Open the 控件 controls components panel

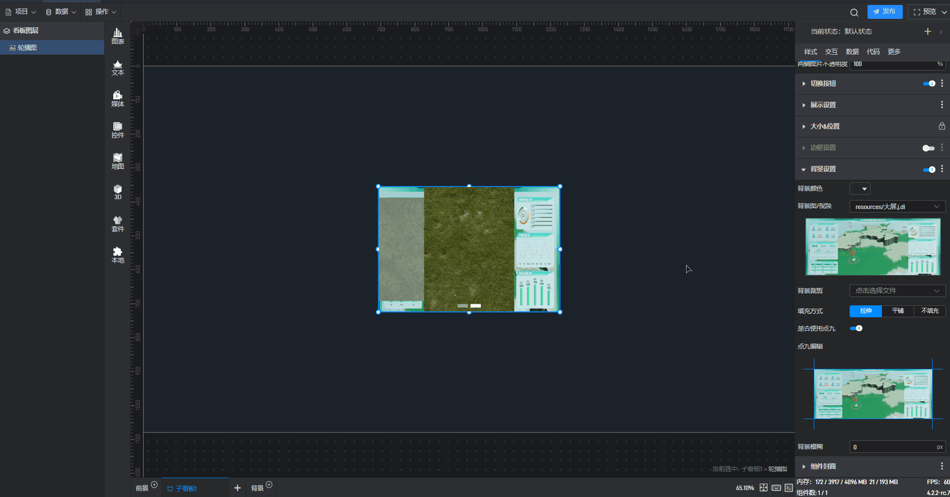[x=118, y=130]
